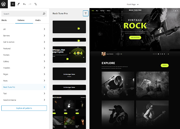180x129 pixels.
Task: Close the block inserter panel
Action: coord(13,4)
